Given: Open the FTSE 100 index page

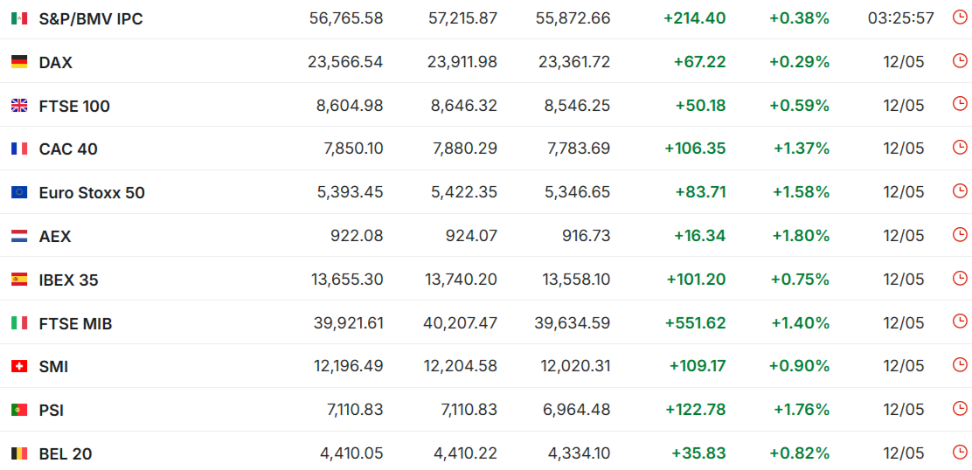Looking at the screenshot, I should coord(74,107).
